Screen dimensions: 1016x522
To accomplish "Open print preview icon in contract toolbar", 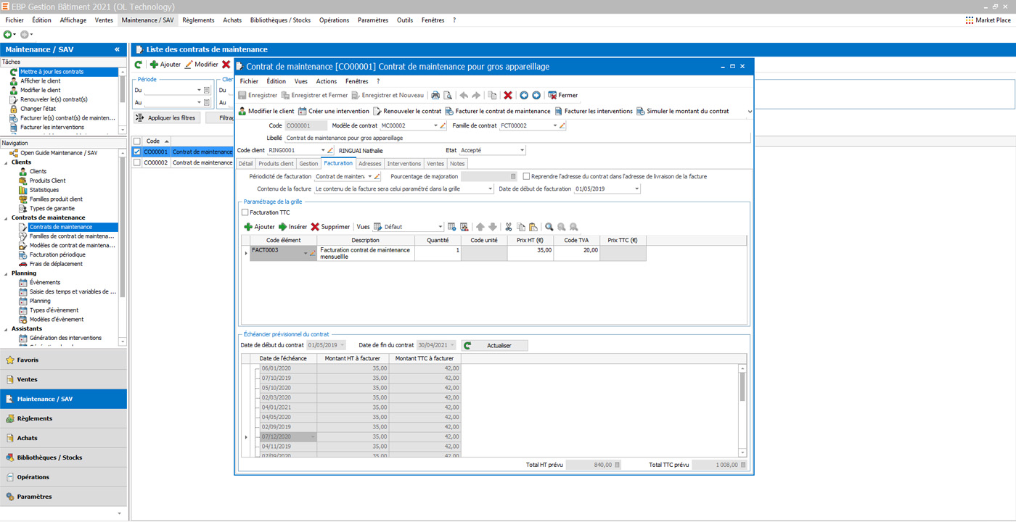I will coord(448,96).
